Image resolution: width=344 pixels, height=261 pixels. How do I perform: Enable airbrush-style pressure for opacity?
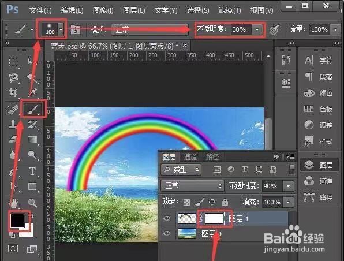point(274,29)
